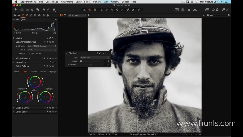Click the Color tool tab icon

(23, 15)
